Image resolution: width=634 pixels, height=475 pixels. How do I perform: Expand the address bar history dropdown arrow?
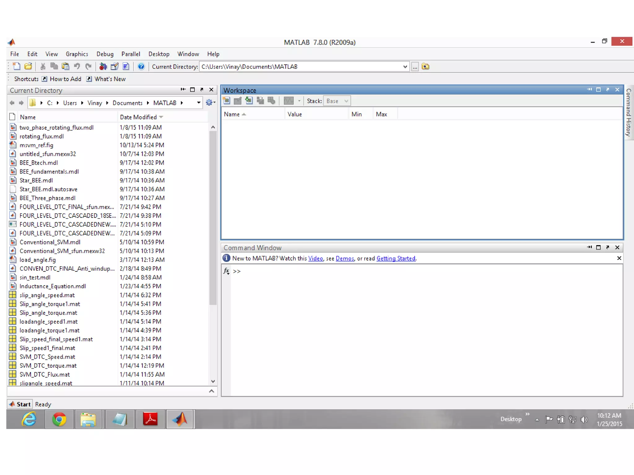tap(198, 102)
